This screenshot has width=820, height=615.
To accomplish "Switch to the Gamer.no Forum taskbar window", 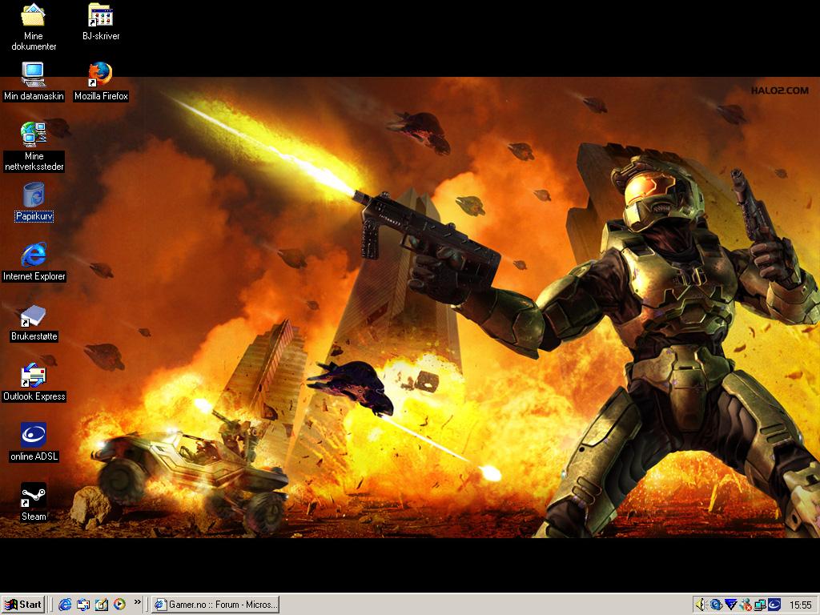I will [215, 605].
